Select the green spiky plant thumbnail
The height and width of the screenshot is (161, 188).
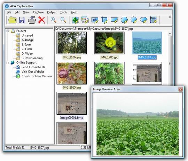click(109, 73)
